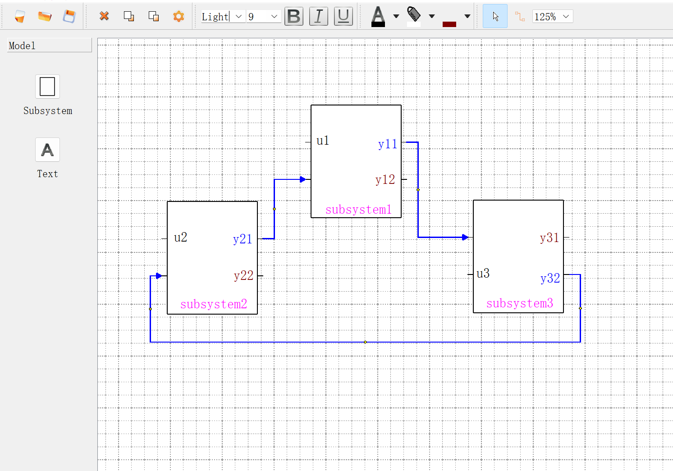The width and height of the screenshot is (673, 471).
Task: Toggle italic text formatting
Action: [318, 17]
